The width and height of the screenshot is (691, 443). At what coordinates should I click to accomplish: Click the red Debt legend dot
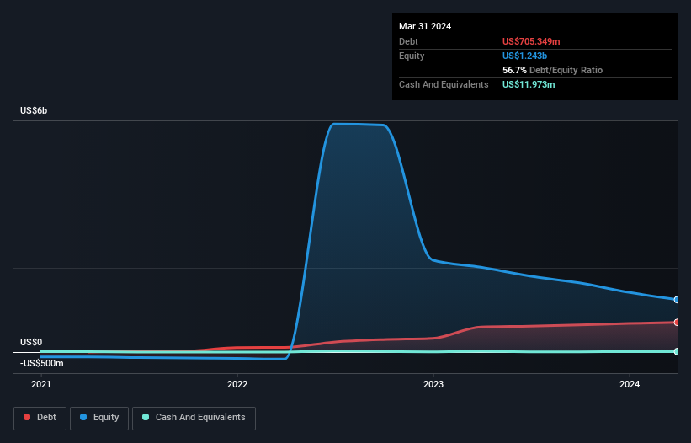click(x=27, y=417)
